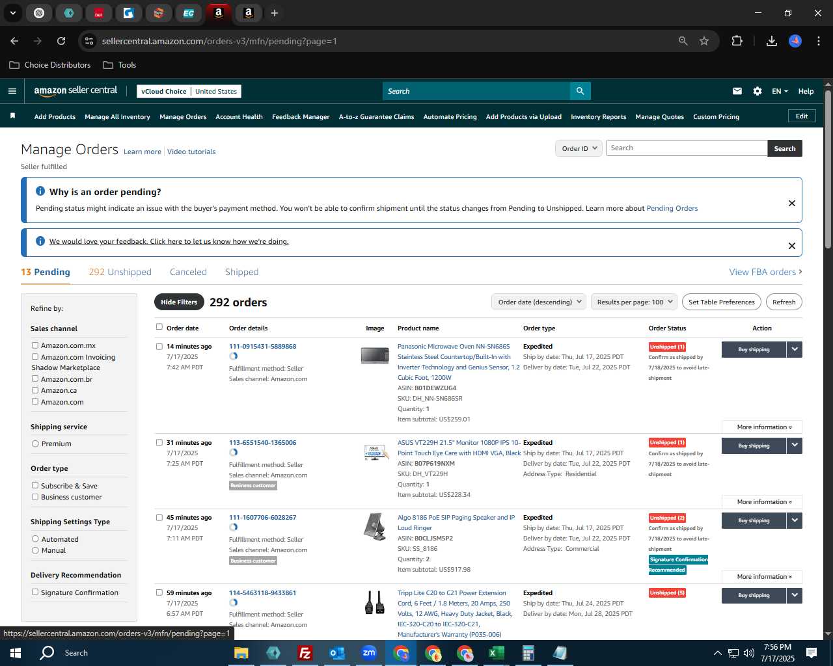833x666 pixels.
Task: Click the Tripp Lite power cord thumbnail
Action: [x=374, y=602]
